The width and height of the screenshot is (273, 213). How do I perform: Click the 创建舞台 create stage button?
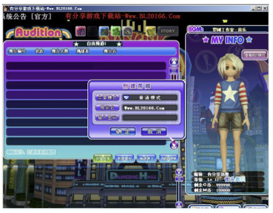pyautogui.click(x=125, y=158)
